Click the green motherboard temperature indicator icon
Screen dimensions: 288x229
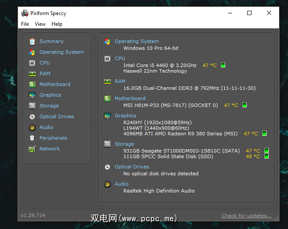coord(245,105)
